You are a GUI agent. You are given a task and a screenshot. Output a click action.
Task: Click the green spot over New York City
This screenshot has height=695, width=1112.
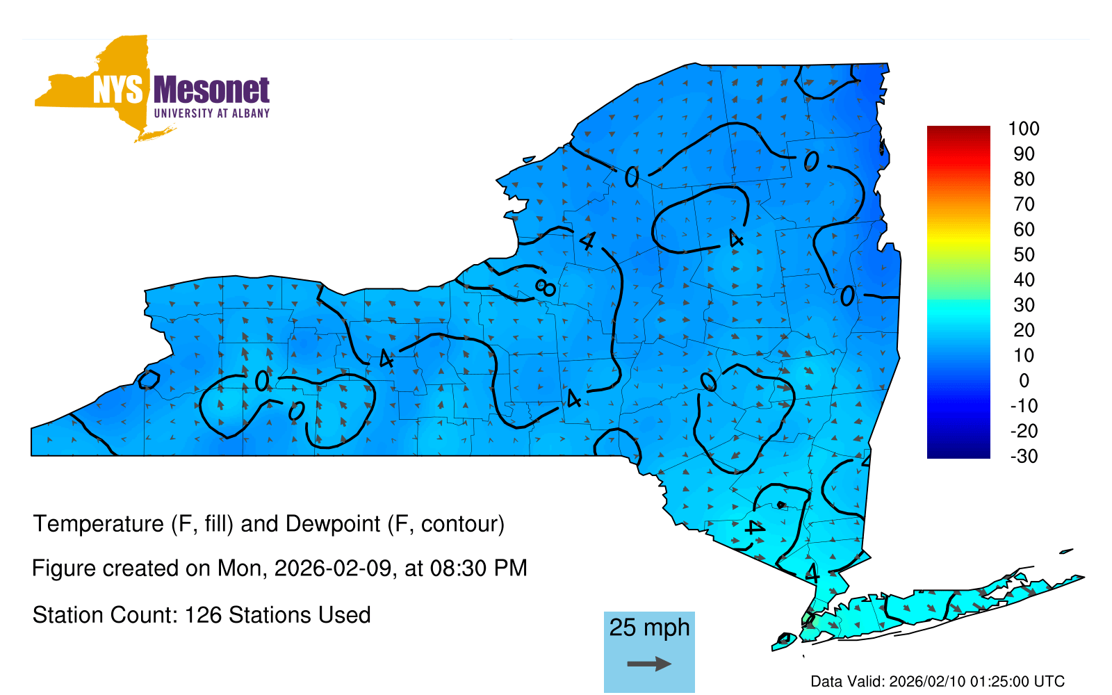[808, 617]
